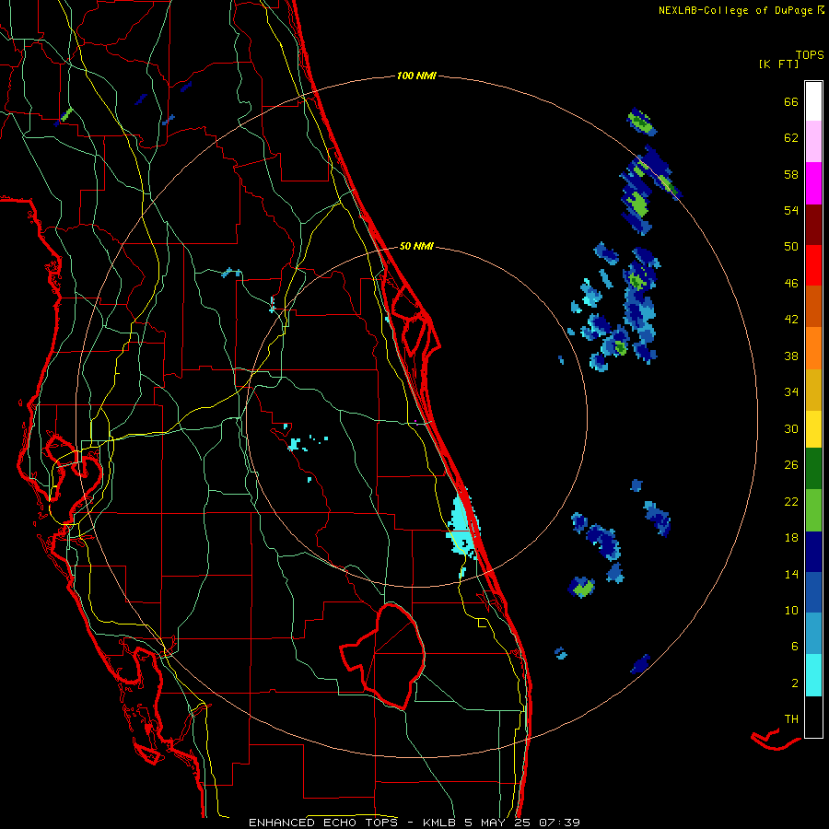
Task: Select the light blue legend swatch
Action: (x=813, y=634)
